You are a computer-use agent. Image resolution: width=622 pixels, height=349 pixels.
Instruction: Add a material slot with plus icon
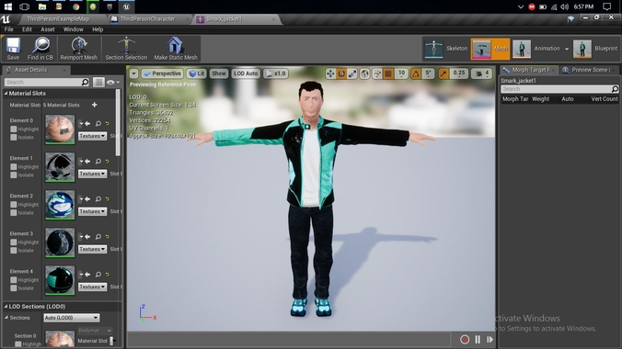pos(95,105)
